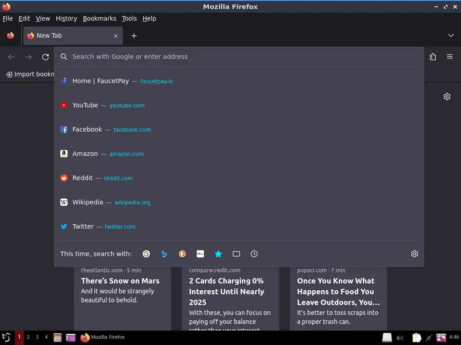The width and height of the screenshot is (461, 345).
Task: Open the View menu
Action: coord(43,18)
